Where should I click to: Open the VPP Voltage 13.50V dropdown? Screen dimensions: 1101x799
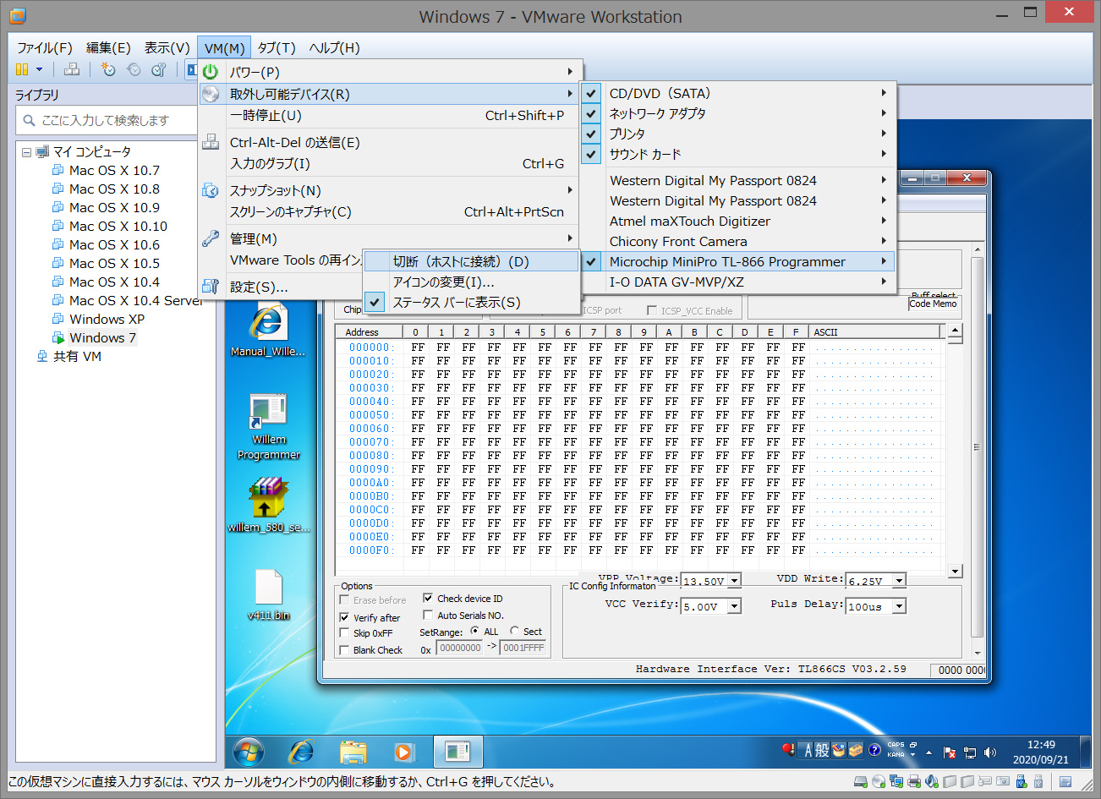pos(734,581)
